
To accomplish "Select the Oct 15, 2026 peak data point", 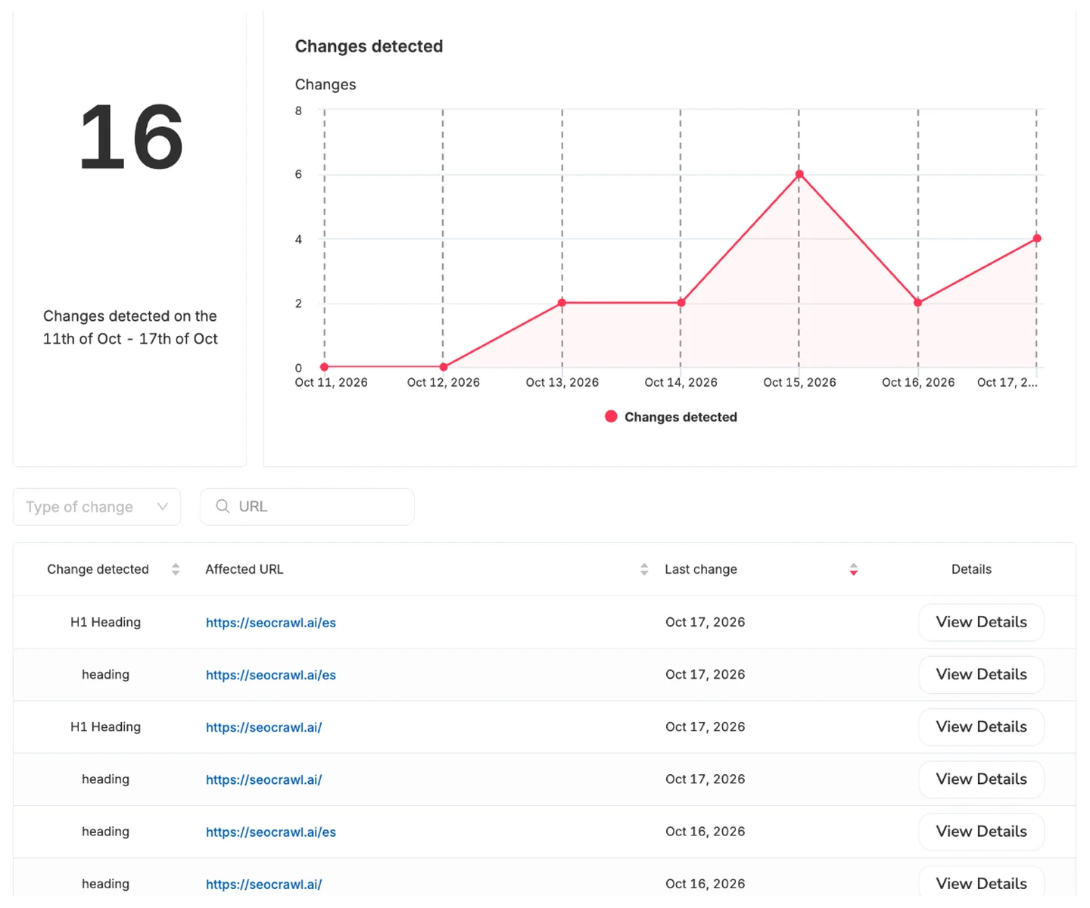I will (799, 174).
